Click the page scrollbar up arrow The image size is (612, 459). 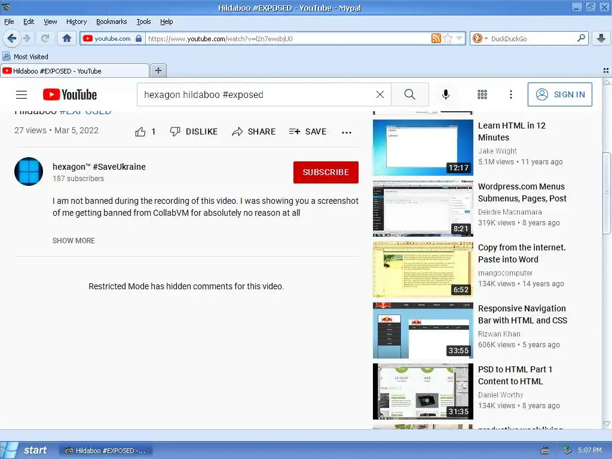click(x=607, y=82)
